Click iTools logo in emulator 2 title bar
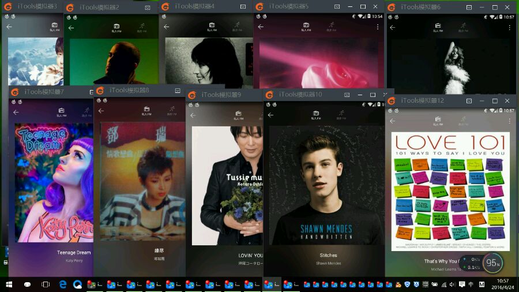Screen dimensions: 519x292 pos(70,8)
